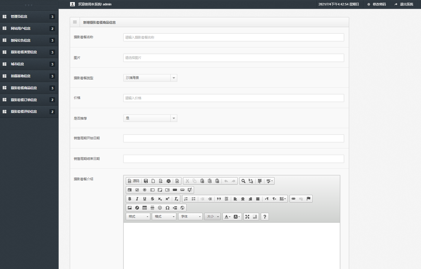The width and height of the screenshot is (421, 269).
Task: Click the Insert Image icon in editor
Action: 130,208
